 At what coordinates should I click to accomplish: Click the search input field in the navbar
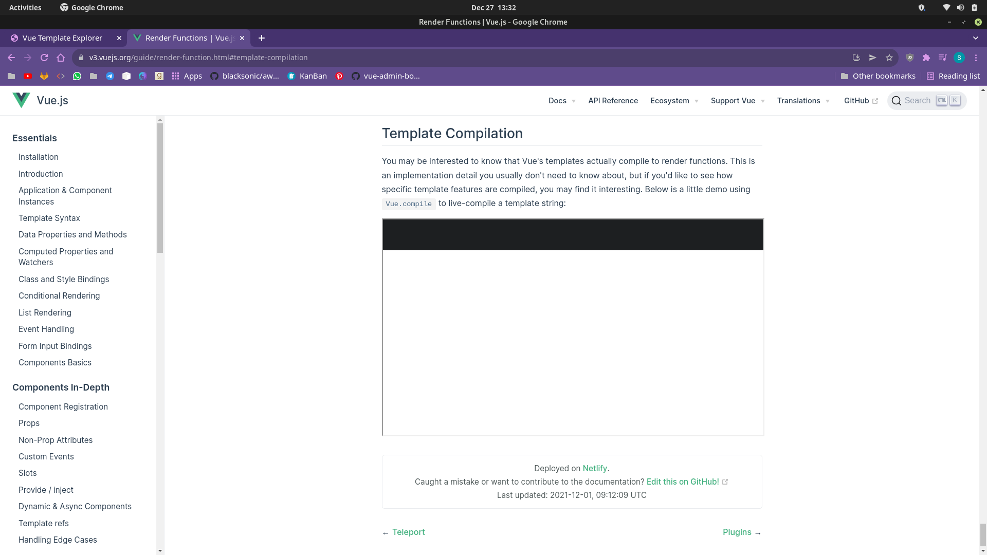[920, 100]
